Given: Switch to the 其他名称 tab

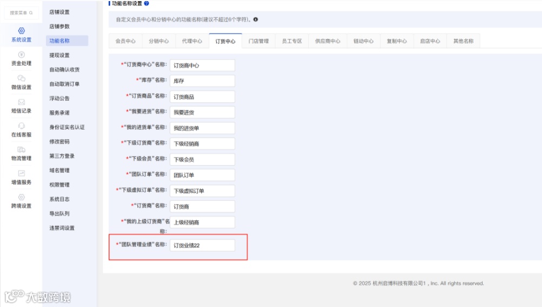Looking at the screenshot, I should point(463,41).
